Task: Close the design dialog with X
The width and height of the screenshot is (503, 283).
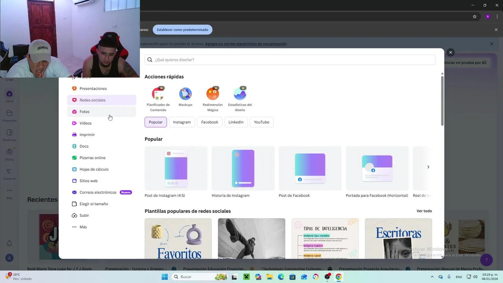Action: click(451, 52)
